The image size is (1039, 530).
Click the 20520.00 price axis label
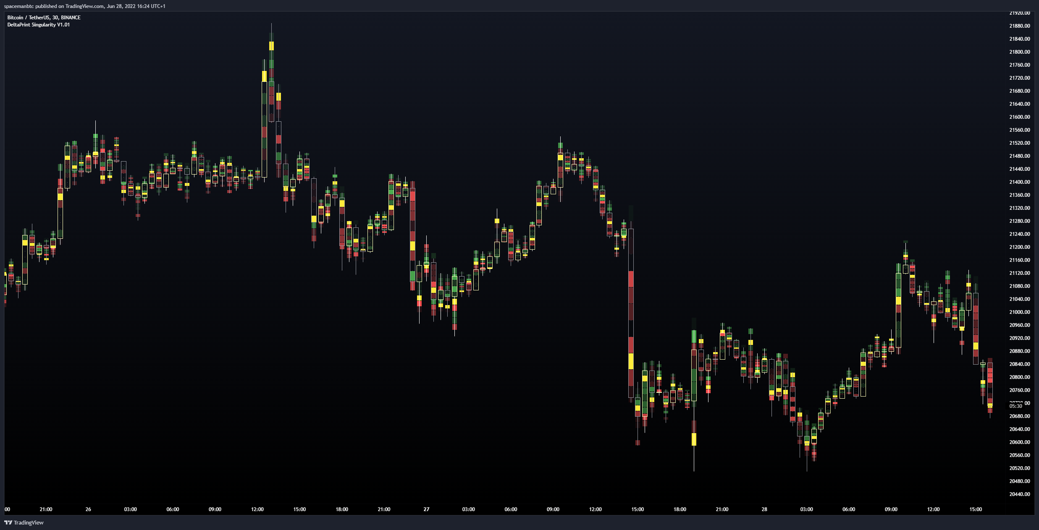[x=1019, y=468]
